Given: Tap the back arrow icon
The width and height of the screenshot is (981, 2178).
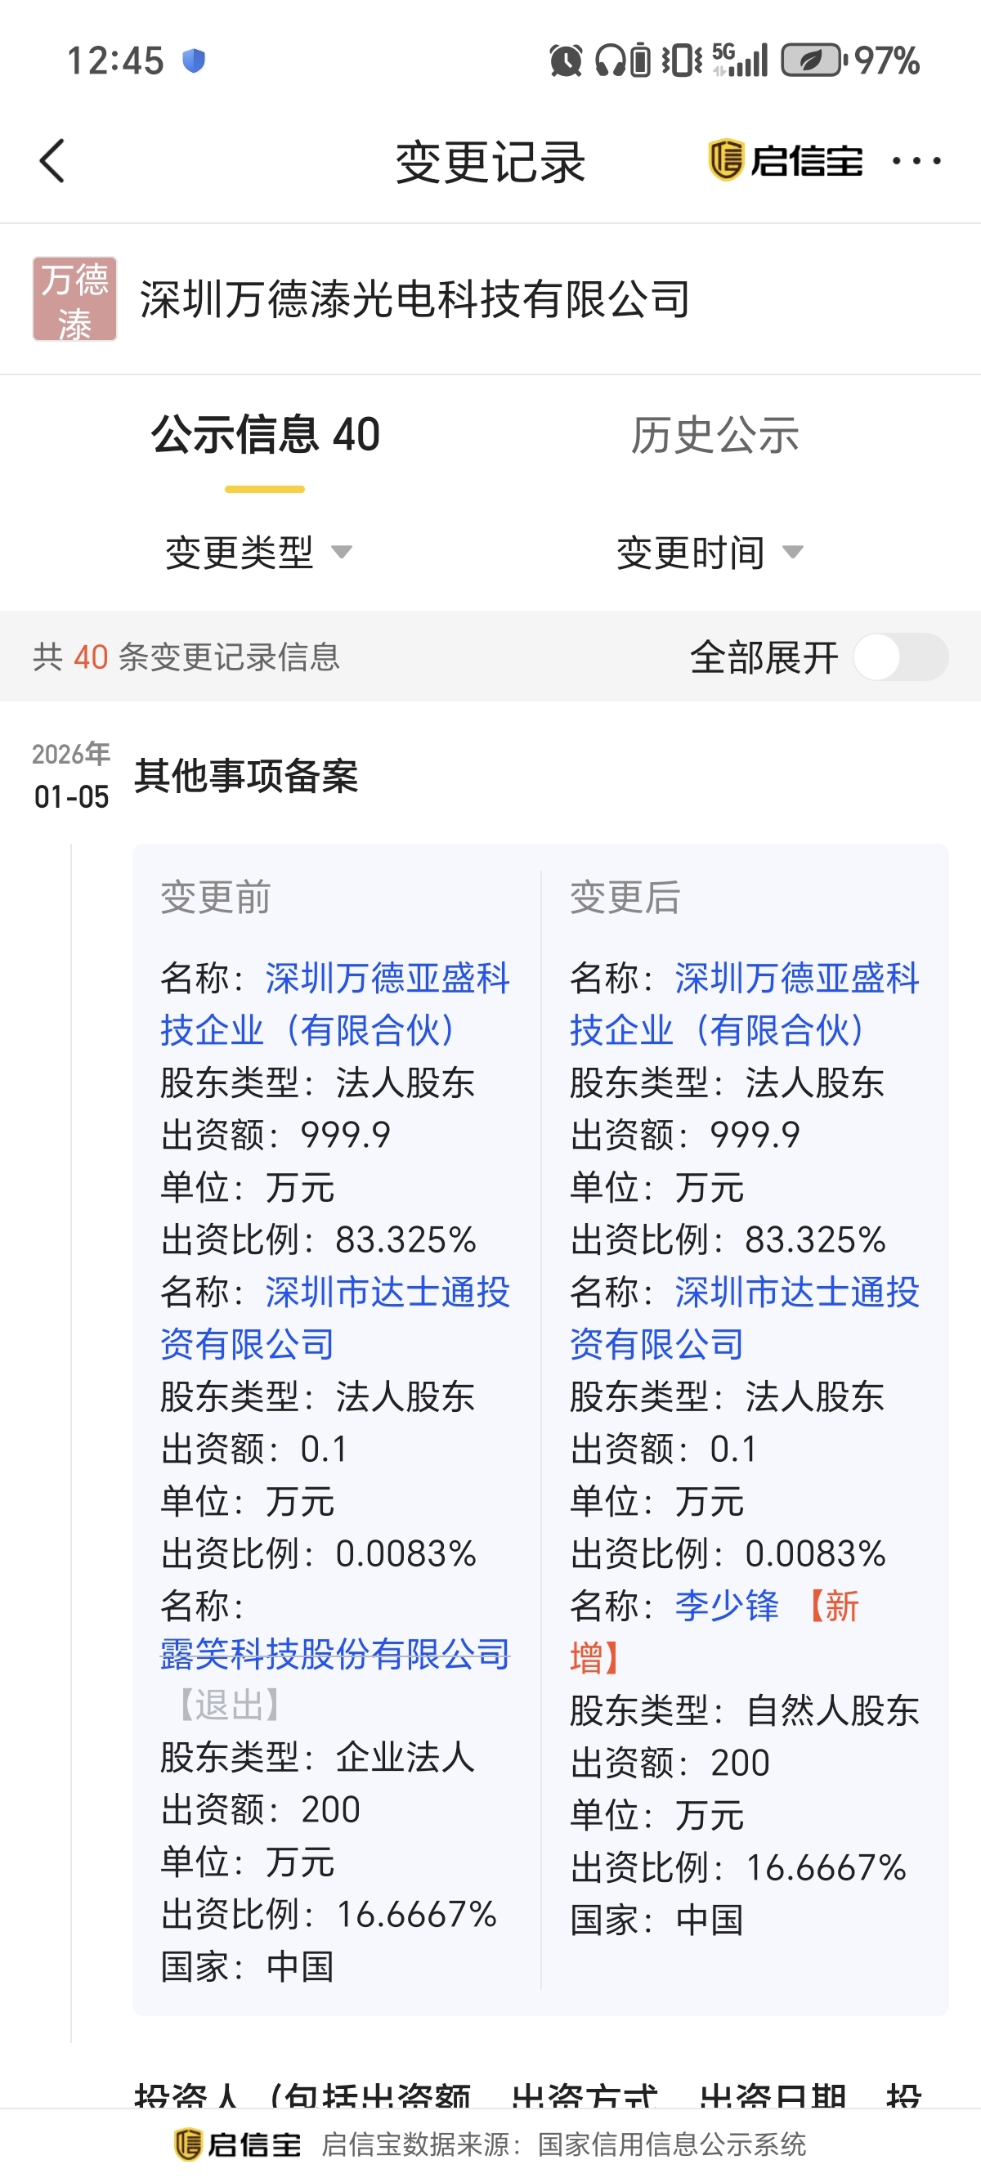Looking at the screenshot, I should [x=52, y=160].
